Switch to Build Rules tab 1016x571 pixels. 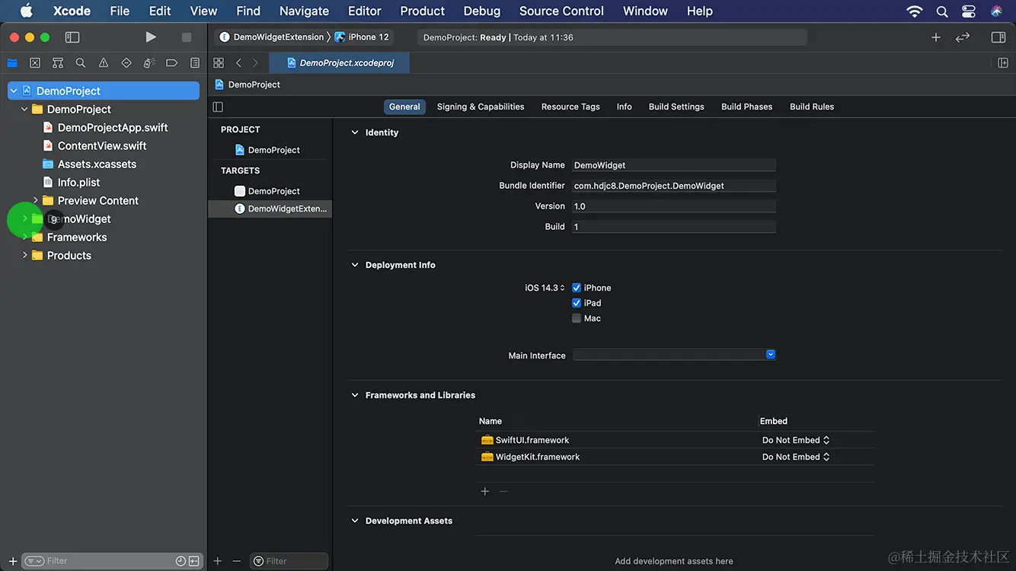(812, 107)
